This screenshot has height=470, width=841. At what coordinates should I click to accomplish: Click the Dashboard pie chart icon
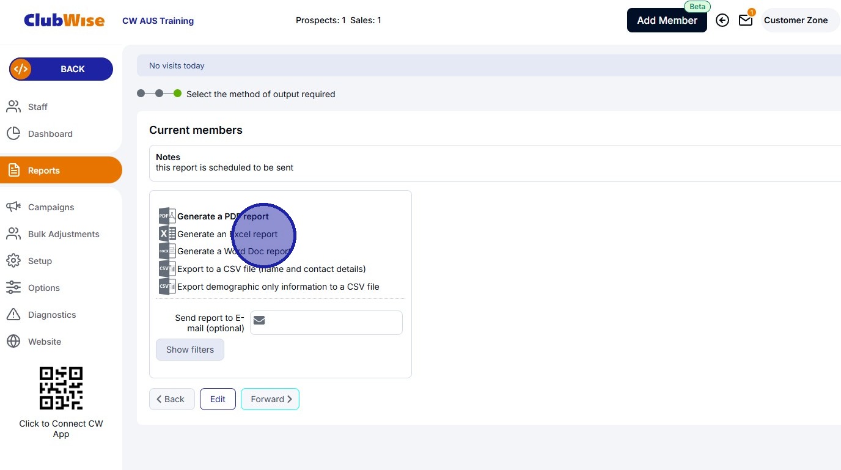(13, 134)
